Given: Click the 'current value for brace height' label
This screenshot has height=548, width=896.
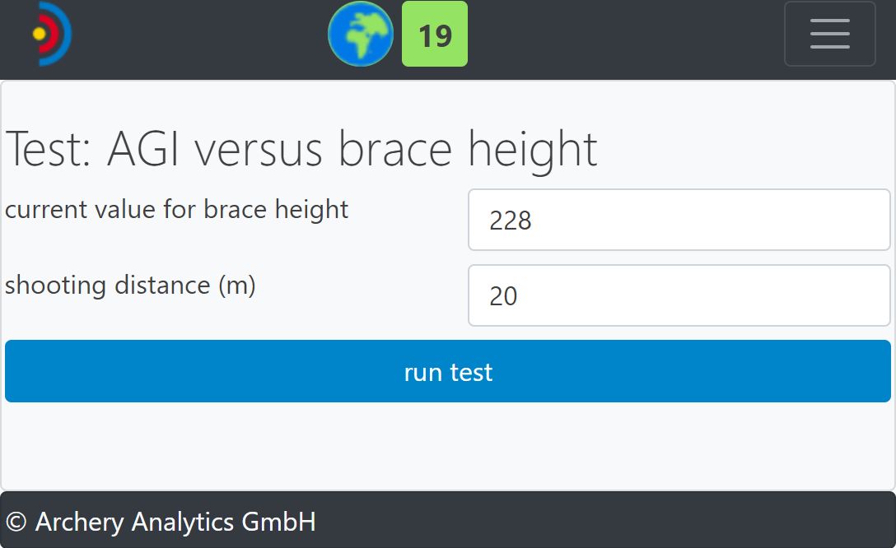Looking at the screenshot, I should (x=177, y=210).
